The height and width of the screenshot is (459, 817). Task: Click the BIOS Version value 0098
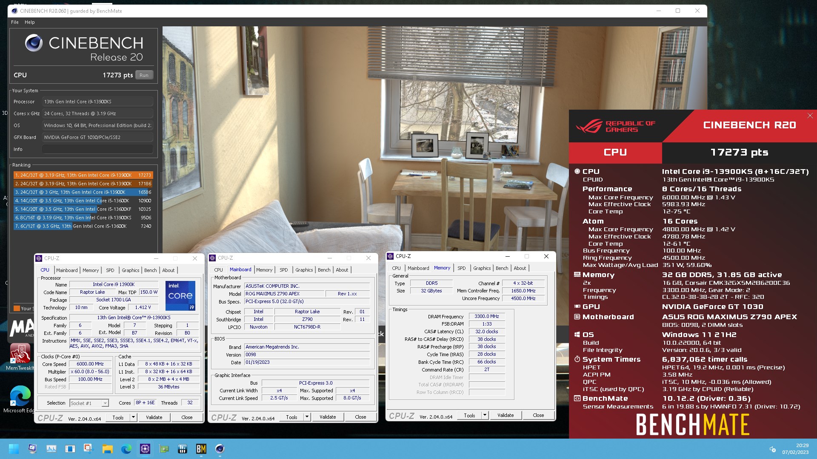307,354
